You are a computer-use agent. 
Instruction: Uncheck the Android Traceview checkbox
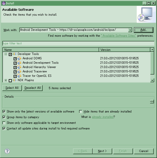tap(15, 72)
